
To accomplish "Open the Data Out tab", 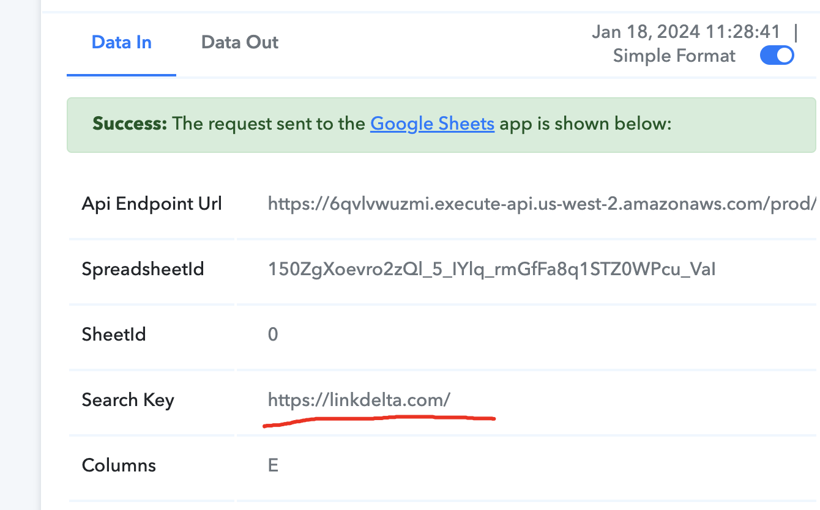I will tap(239, 43).
